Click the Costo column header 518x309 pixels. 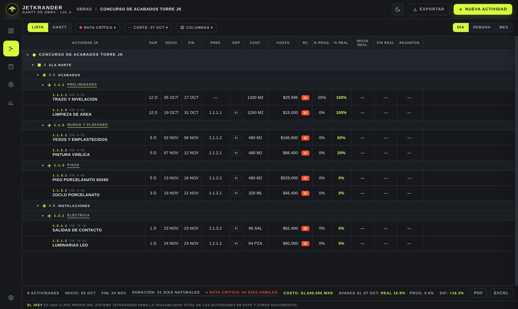[283, 43]
